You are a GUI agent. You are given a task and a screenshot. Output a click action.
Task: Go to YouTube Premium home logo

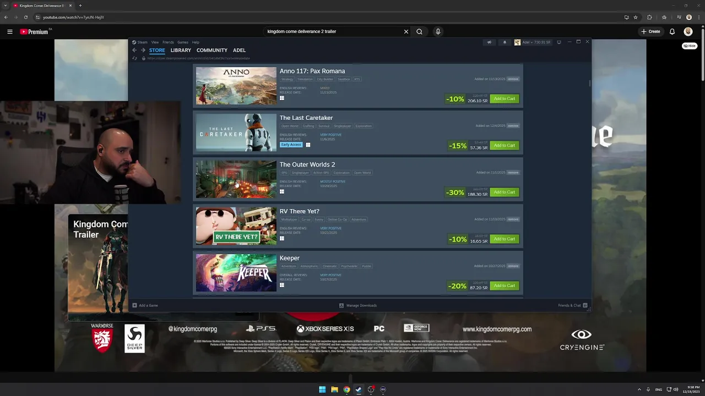[34, 31]
